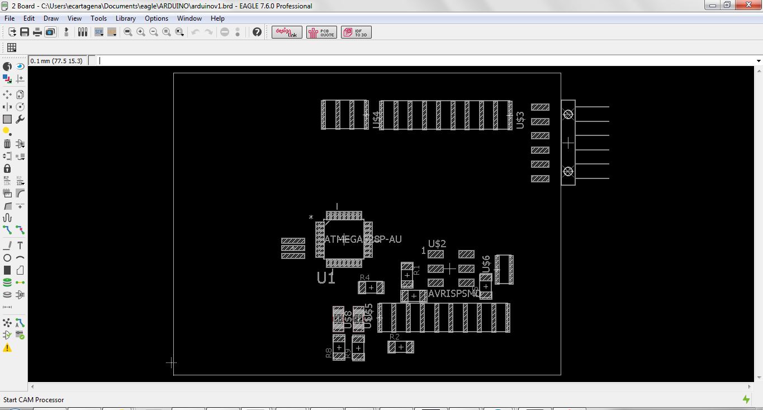
Task: Select the Mirror tool
Action: [7, 107]
